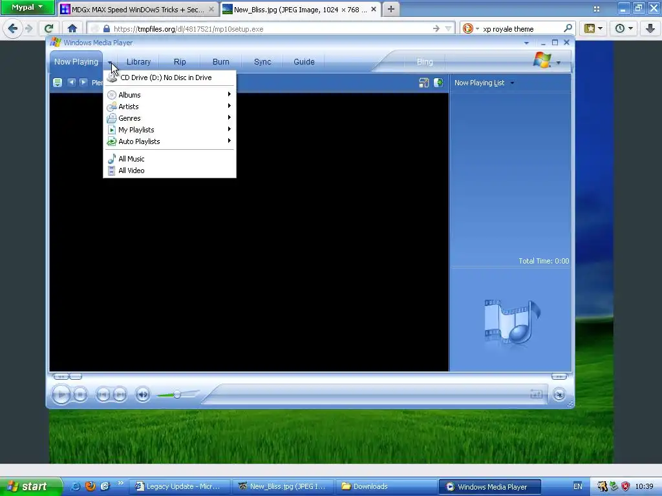Image resolution: width=662 pixels, height=496 pixels.
Task: Open the Auto Playlists submenu
Action: click(x=169, y=141)
